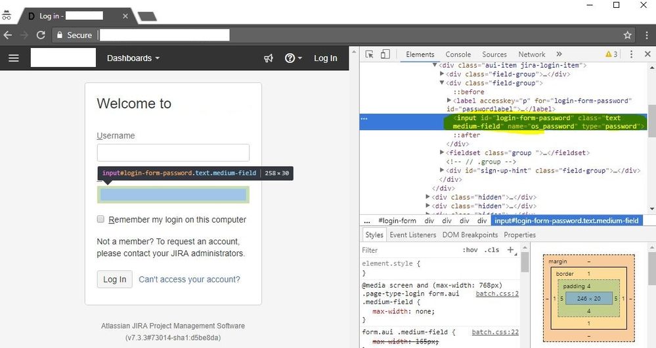This screenshot has height=348, width=656.
Task: Activate DevTools inspect element picker
Action: click(x=370, y=54)
